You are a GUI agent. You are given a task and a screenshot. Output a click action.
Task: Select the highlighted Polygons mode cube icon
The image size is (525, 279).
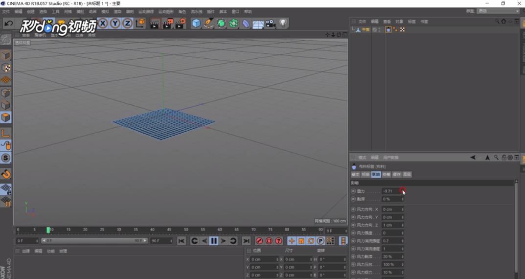click(6, 117)
